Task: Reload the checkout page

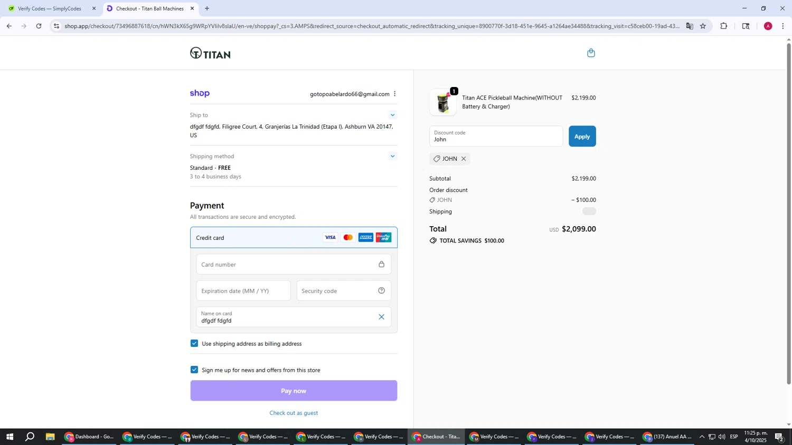Action: point(39,26)
